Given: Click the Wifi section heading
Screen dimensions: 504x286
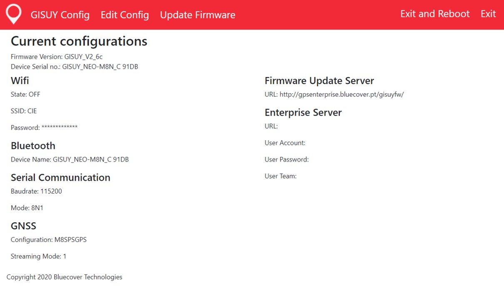Looking at the screenshot, I should (x=19, y=80).
